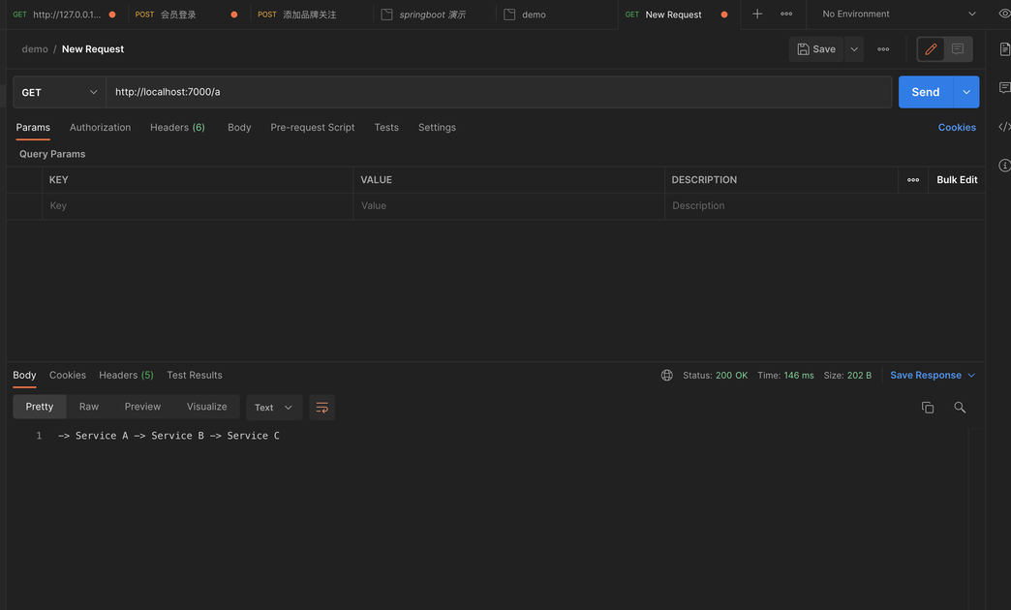Viewport: 1011px width, 610px height.
Task: Click the network globe icon
Action: pos(666,376)
